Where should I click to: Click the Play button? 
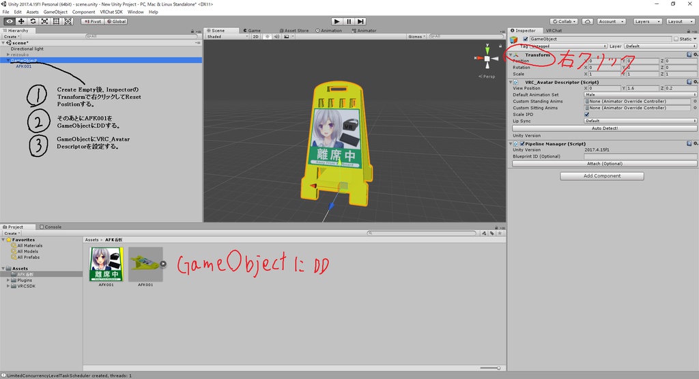337,21
